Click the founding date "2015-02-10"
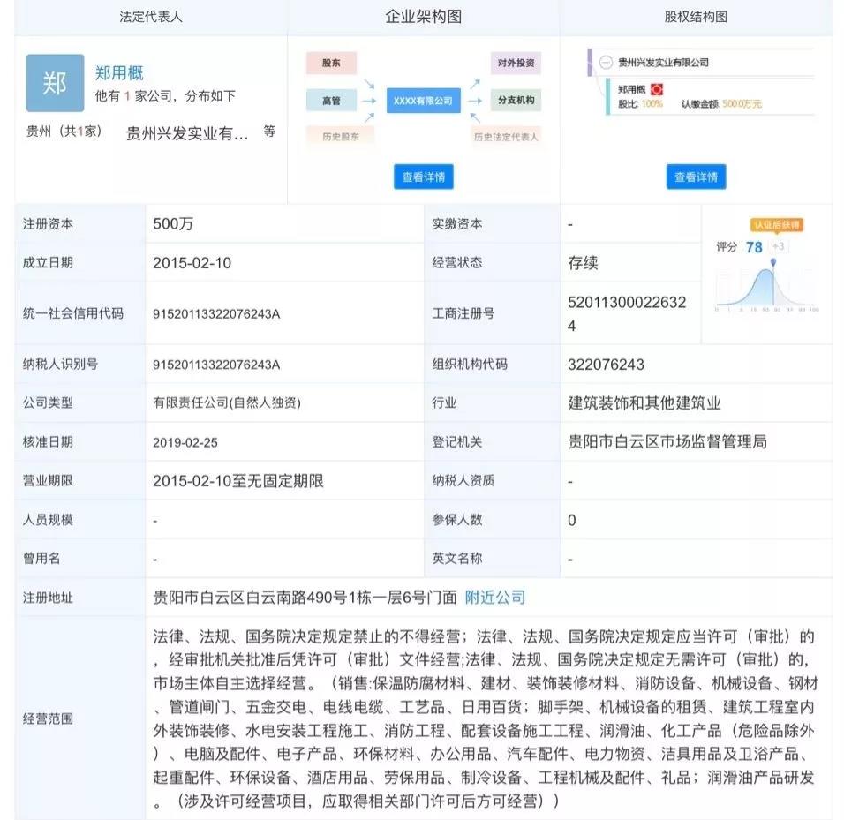This screenshot has height=820, width=844. 192,263
